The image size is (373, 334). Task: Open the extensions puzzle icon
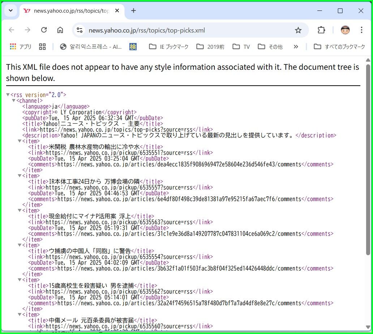click(x=321, y=30)
